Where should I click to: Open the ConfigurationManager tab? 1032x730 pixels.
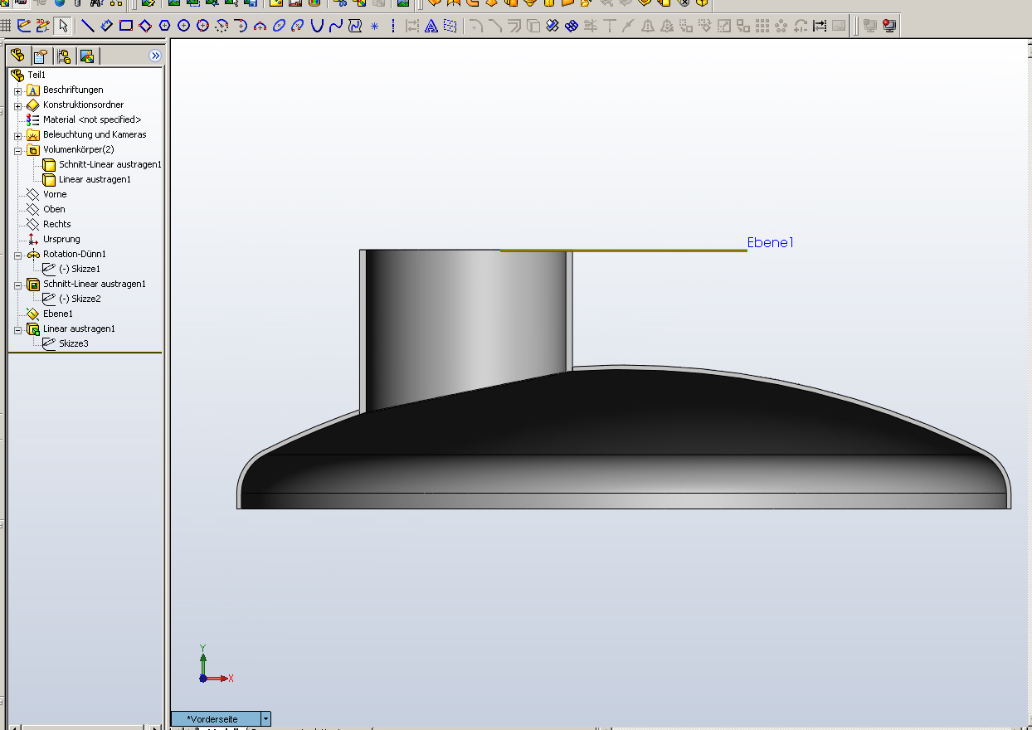tap(64, 56)
